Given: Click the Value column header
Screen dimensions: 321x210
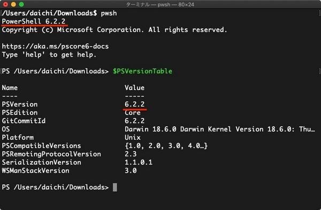Looking at the screenshot, I should (x=134, y=87).
